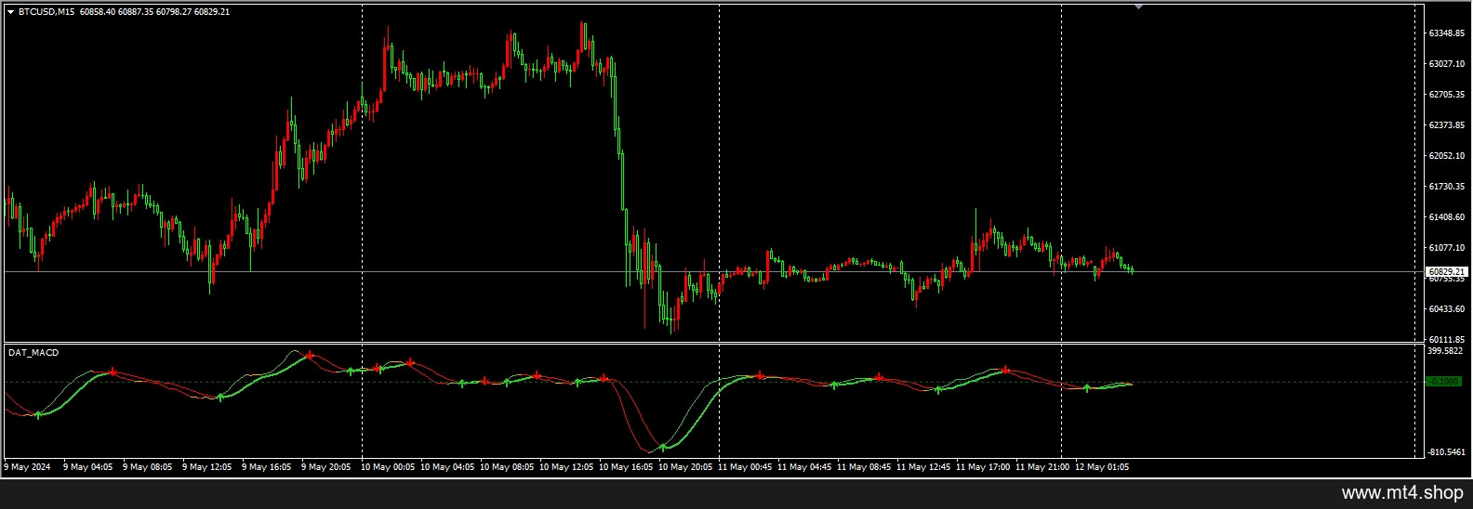Click time label 10 May 12:05
1473x509 pixels.
566,467
